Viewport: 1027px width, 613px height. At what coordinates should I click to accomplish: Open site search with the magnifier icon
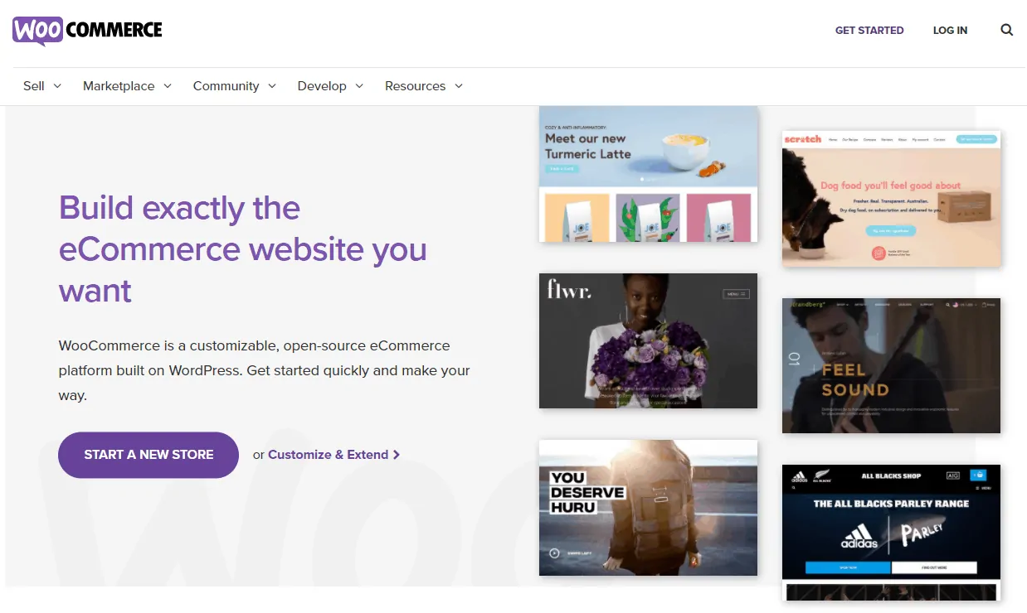[x=1006, y=30]
